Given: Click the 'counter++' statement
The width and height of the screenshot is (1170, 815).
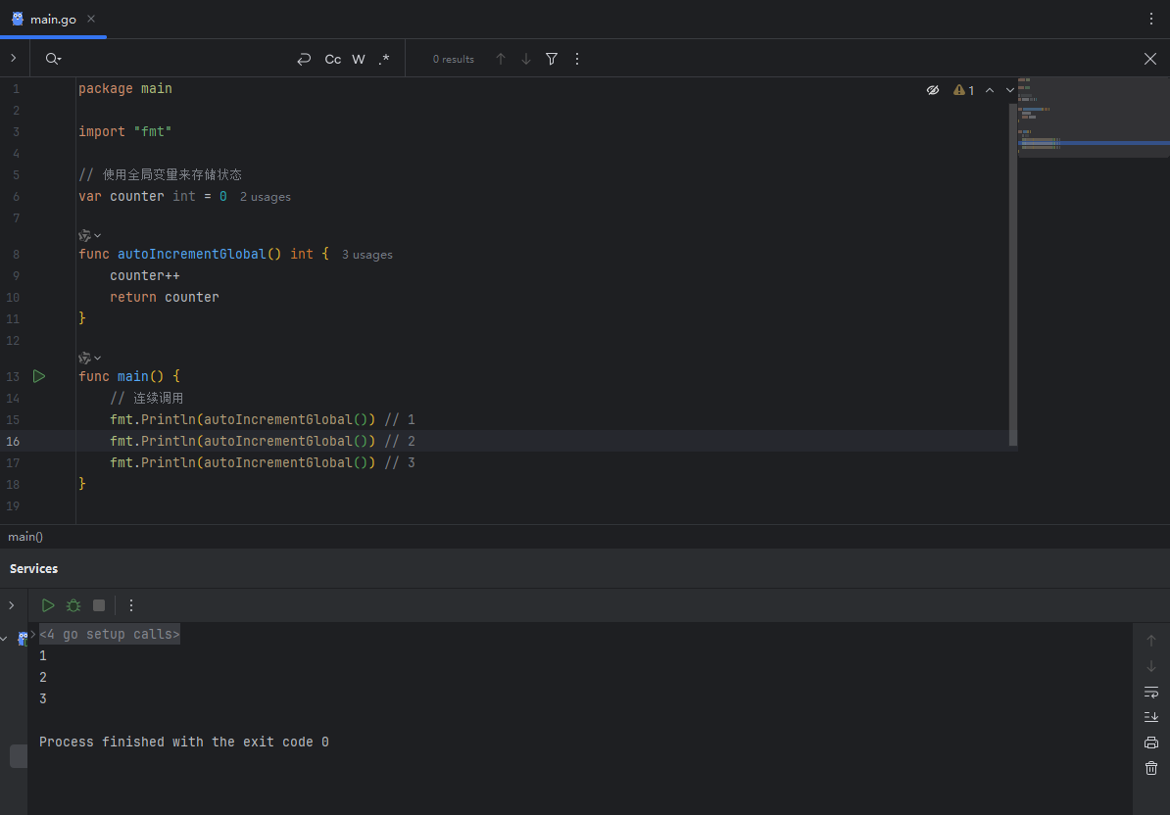Looking at the screenshot, I should 145,276.
